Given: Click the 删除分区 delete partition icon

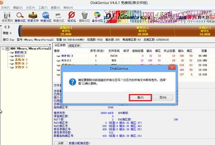Looking at the screenshot, I should click(x=84, y=17).
